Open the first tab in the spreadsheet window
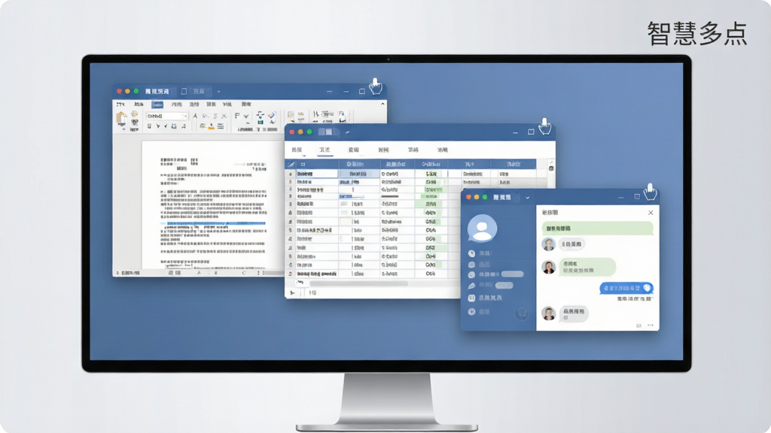 (x=297, y=150)
